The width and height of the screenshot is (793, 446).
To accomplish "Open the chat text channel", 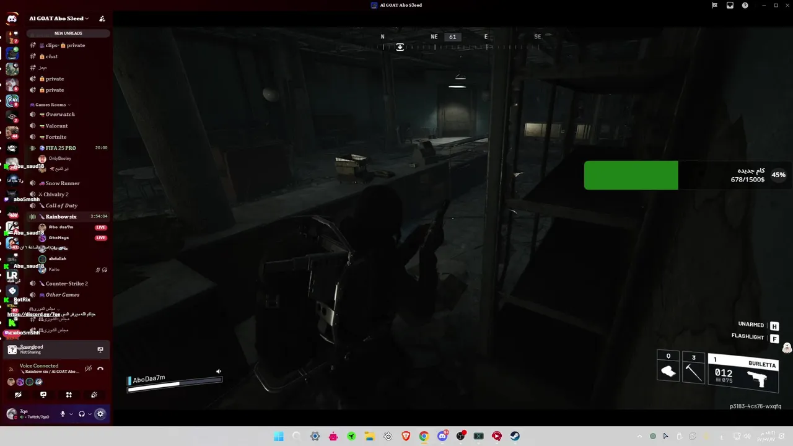I will (68, 56).
